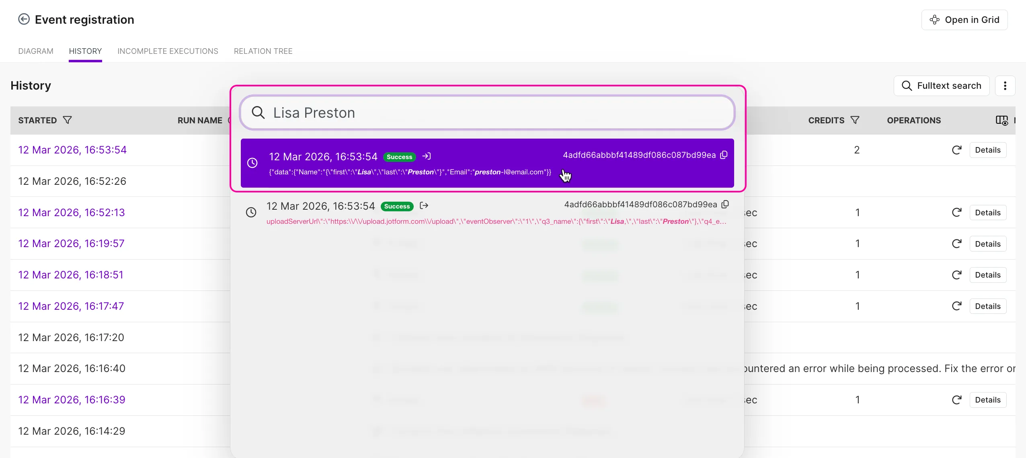Open execution started at 16:19:57

tap(72, 243)
